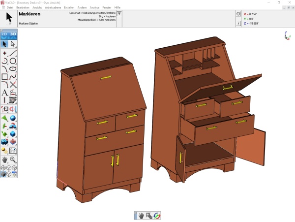Pick the blue solid Block tool
Screen dimensions: 295x222
pyautogui.click(x=13, y=134)
